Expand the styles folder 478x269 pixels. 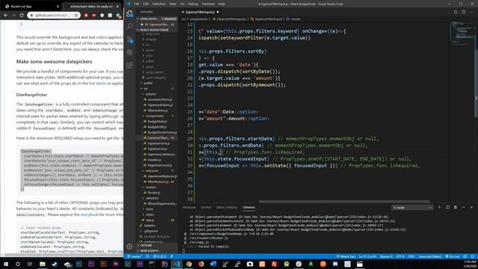tap(149, 214)
